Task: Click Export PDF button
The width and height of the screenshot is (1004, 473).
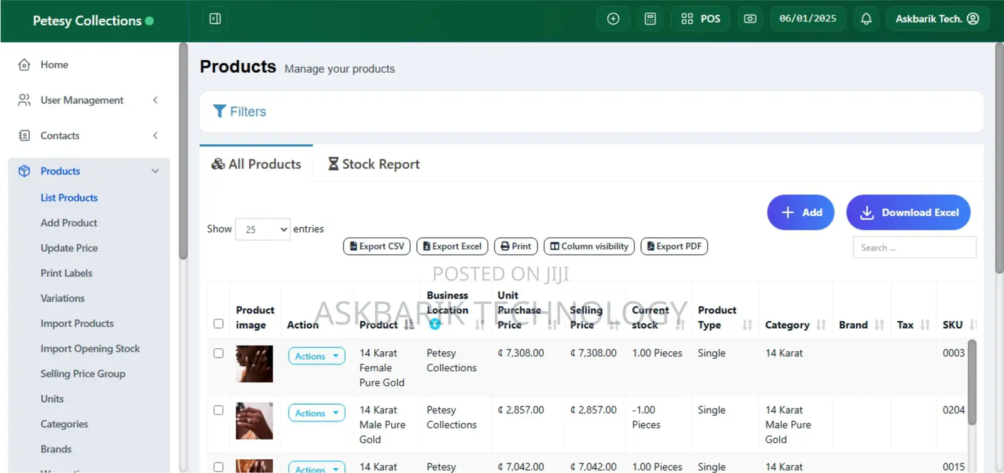Action: tap(674, 247)
